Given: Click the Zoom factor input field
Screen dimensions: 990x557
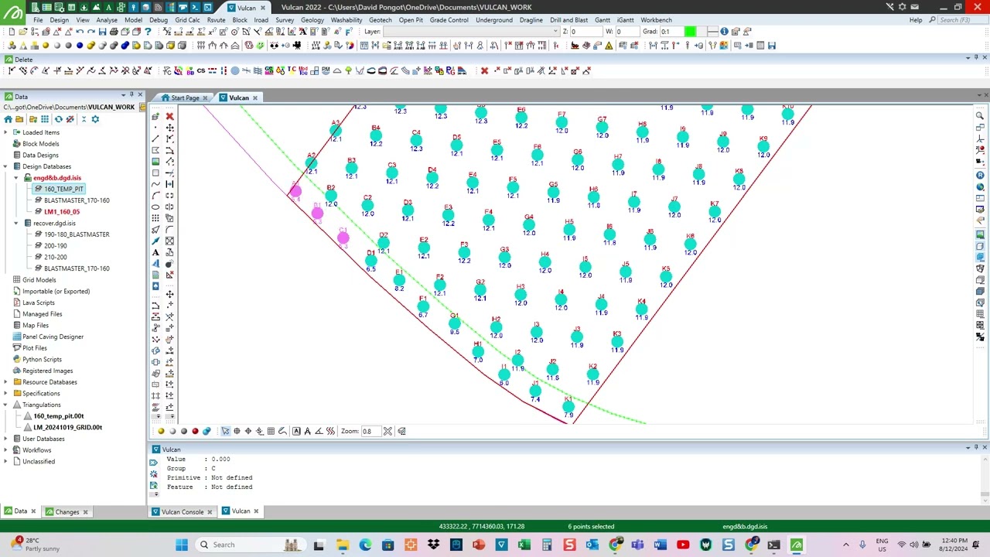Looking at the screenshot, I should pos(371,431).
